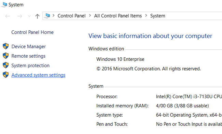Image resolution: width=222 pixels, height=134 pixels.
Task: Click the No Pen or Touch Input value
Action: [189, 124]
